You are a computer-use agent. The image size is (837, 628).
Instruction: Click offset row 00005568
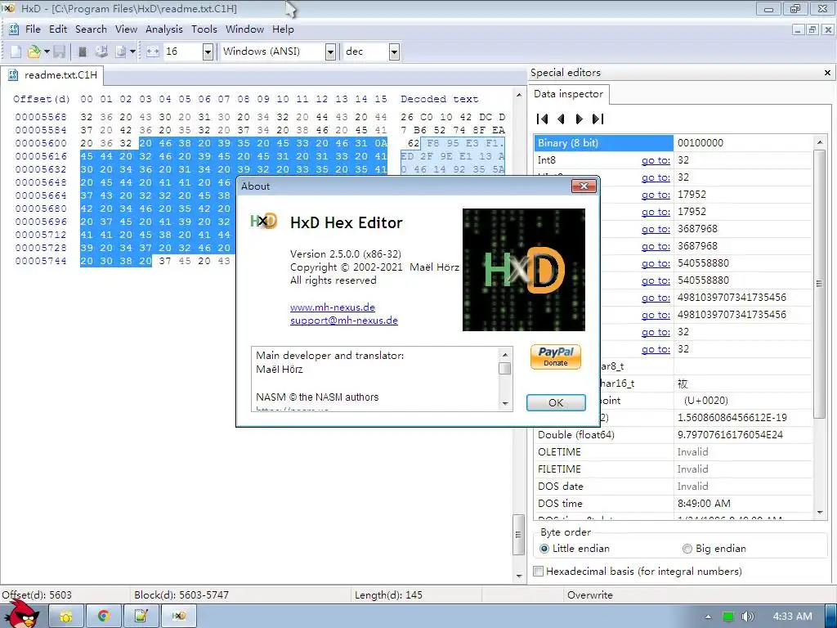pos(41,117)
